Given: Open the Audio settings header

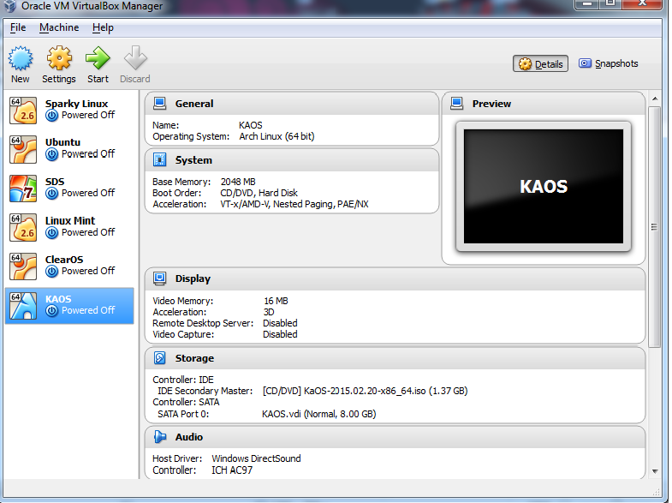Looking at the screenshot, I should [395, 437].
